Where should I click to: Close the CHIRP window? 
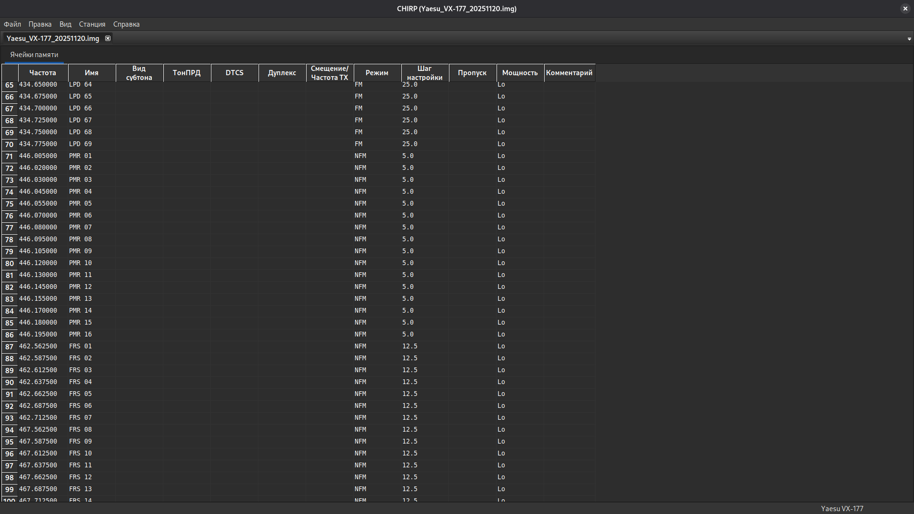[x=905, y=9]
